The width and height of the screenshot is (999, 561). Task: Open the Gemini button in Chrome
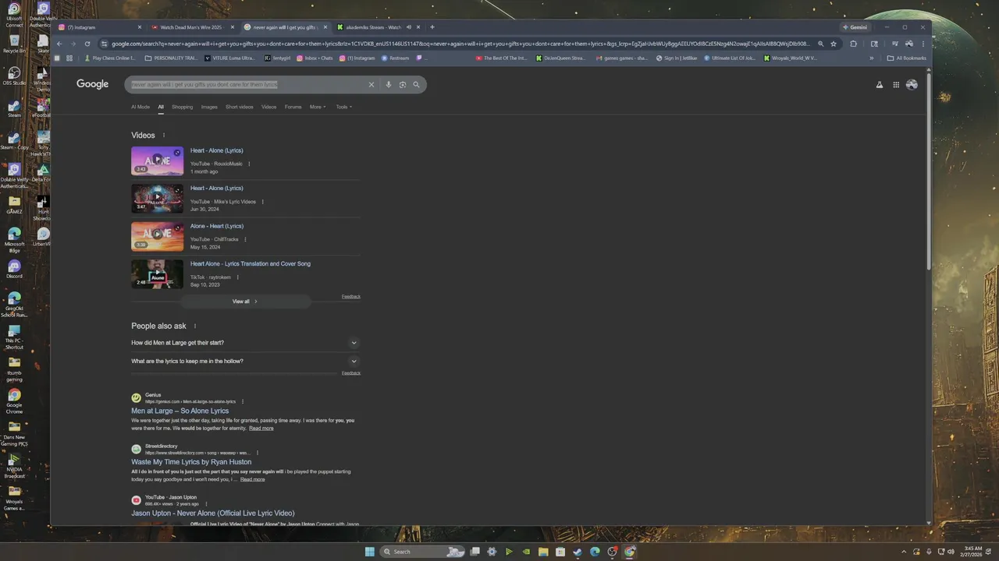tap(855, 27)
